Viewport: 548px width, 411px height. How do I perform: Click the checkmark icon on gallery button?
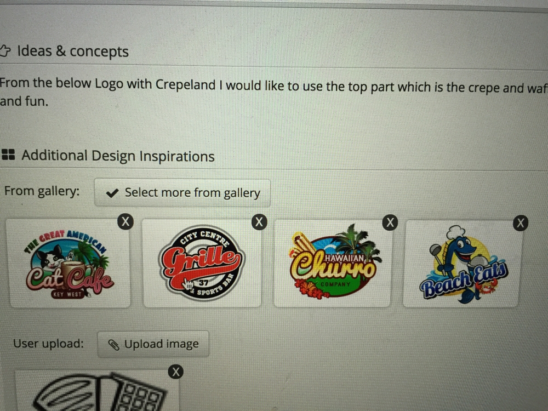coord(112,193)
